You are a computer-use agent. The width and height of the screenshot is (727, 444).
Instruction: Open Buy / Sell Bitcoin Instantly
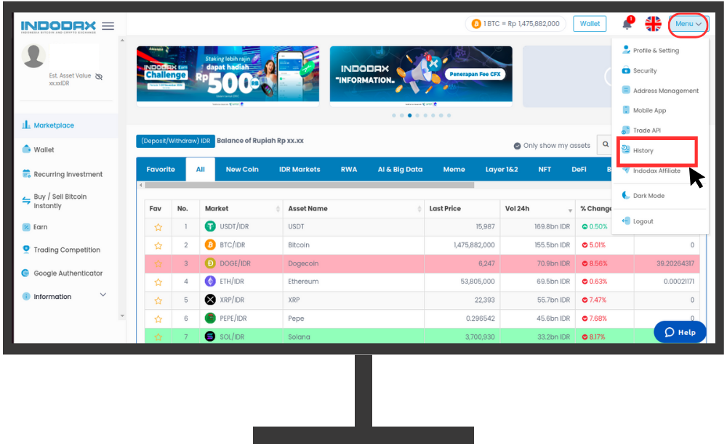(x=55, y=201)
